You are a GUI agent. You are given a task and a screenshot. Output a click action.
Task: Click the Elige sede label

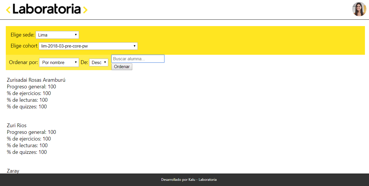coord(22,35)
